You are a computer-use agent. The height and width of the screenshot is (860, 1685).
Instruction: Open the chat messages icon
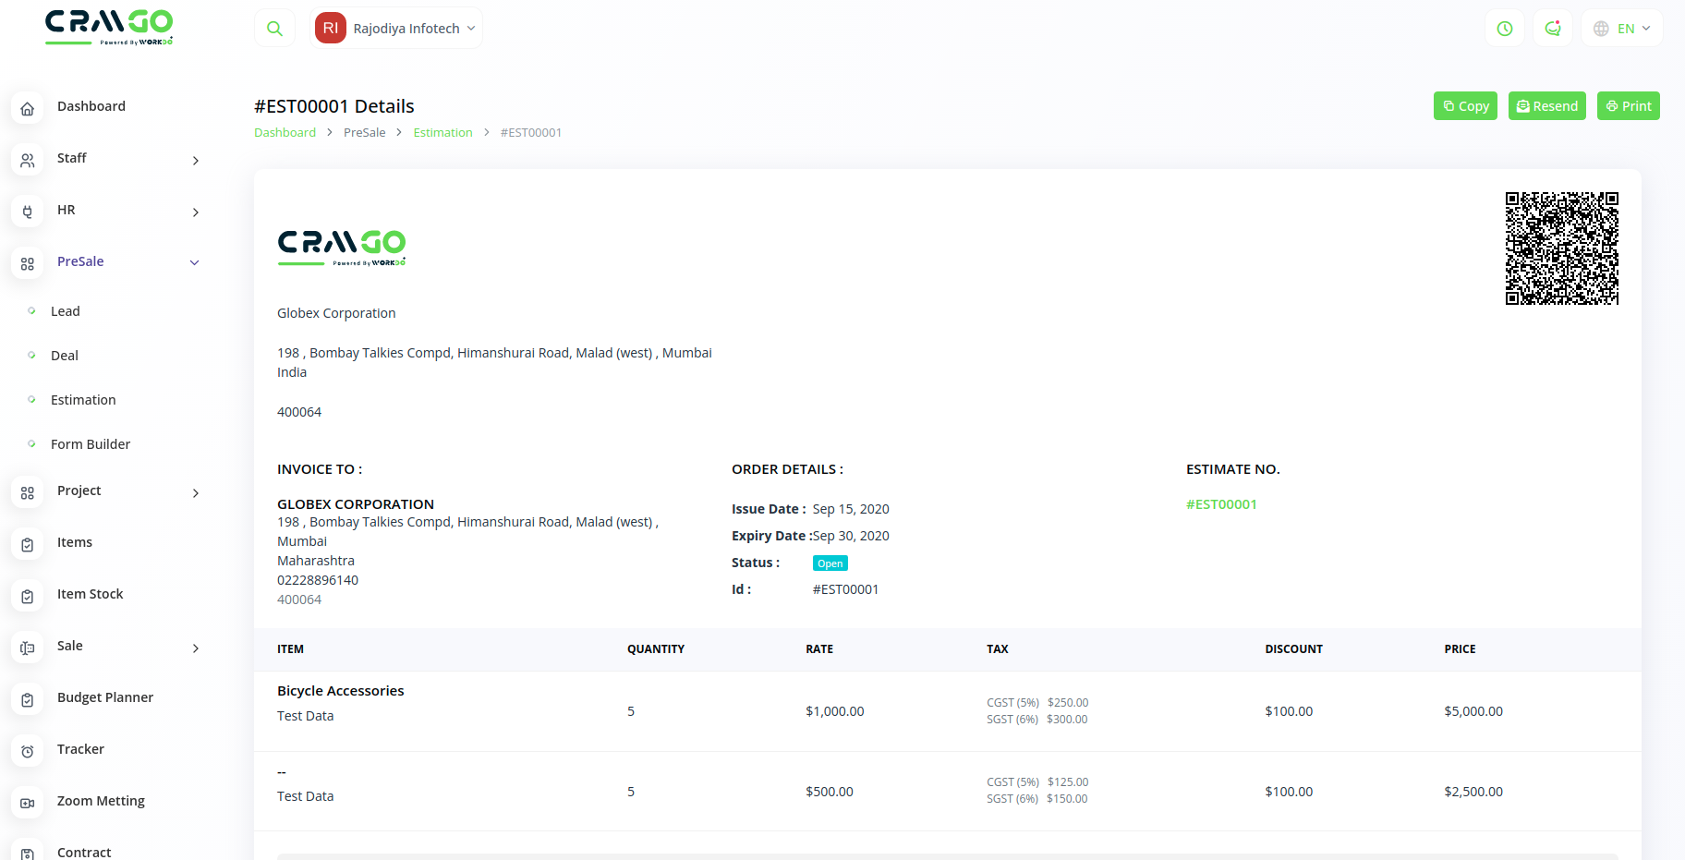[x=1553, y=29]
